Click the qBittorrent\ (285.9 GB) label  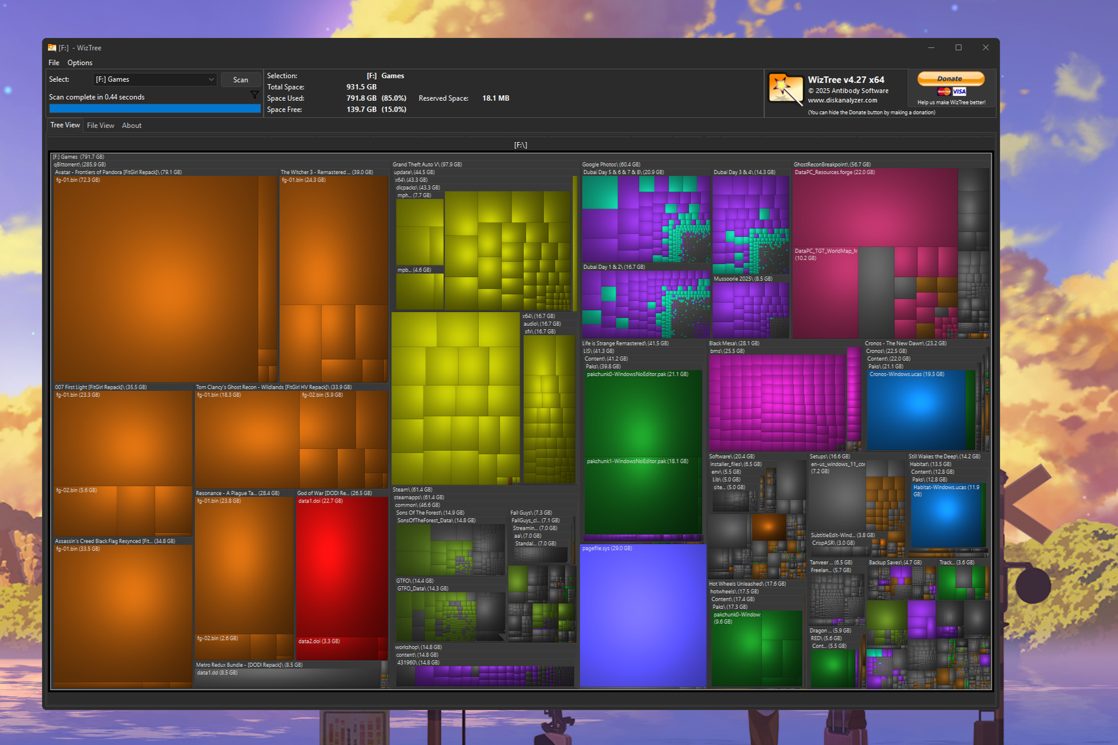79,165
